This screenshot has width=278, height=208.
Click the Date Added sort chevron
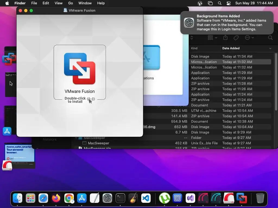coord(270,48)
